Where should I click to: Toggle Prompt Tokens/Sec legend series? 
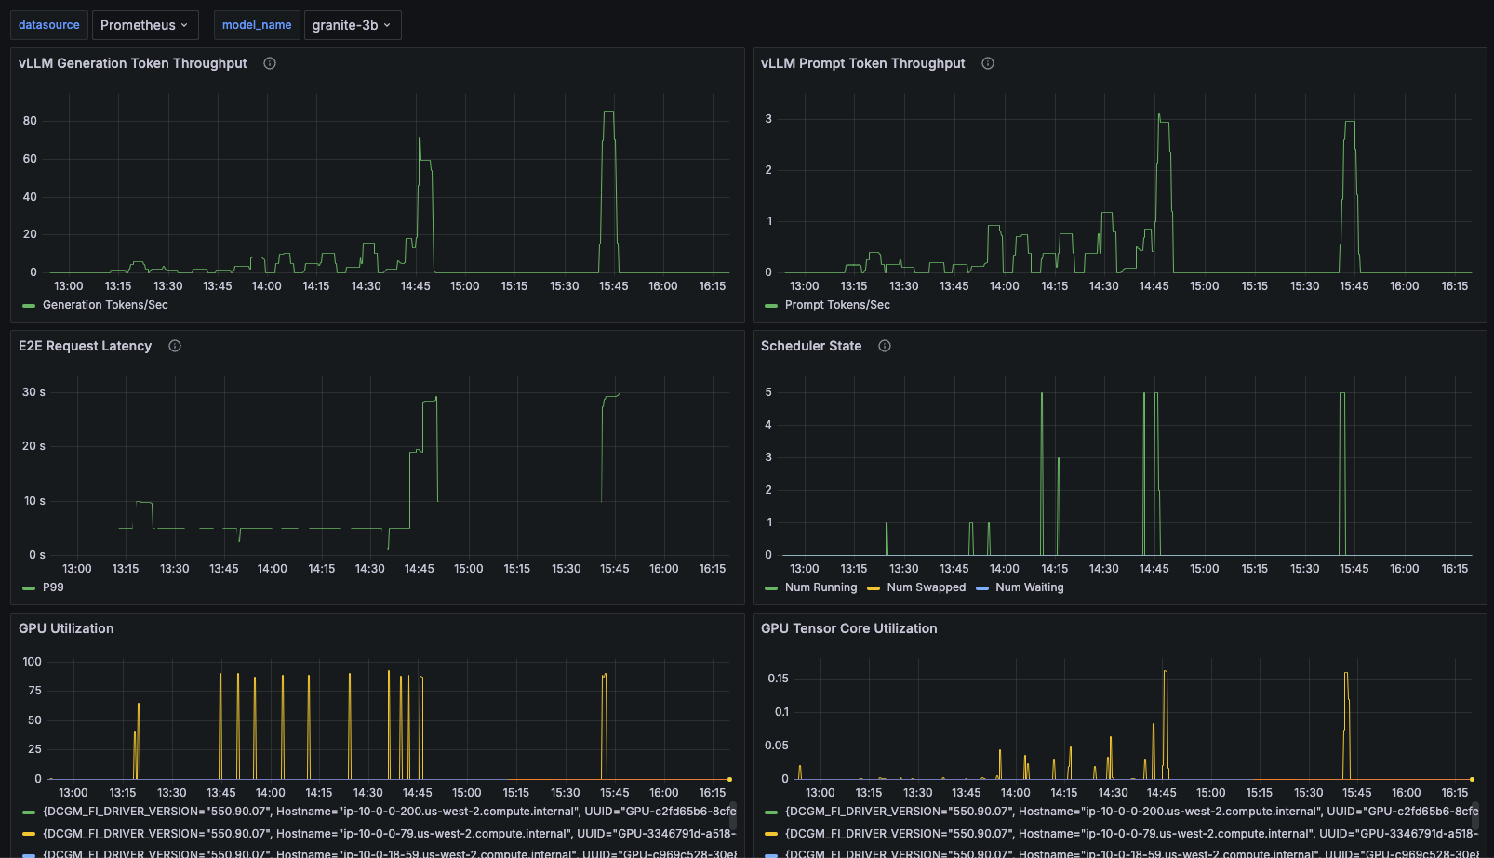coord(837,305)
